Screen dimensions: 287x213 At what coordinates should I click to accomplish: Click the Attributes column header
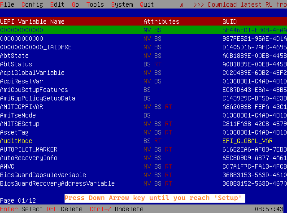point(161,22)
